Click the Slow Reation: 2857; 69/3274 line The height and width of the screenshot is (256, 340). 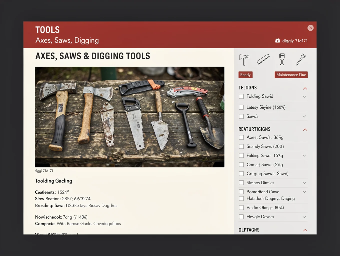click(x=63, y=199)
